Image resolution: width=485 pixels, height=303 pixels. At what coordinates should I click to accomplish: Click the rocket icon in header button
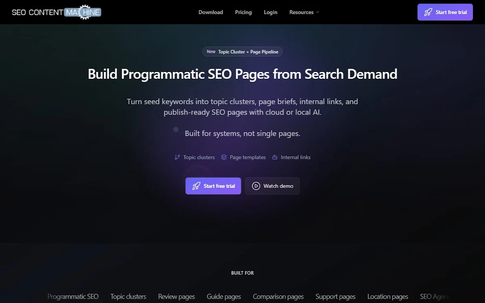(428, 12)
